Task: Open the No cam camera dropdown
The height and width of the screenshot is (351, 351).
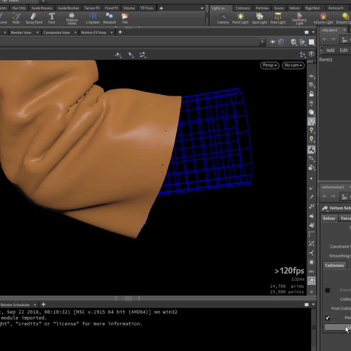Action: coord(292,66)
